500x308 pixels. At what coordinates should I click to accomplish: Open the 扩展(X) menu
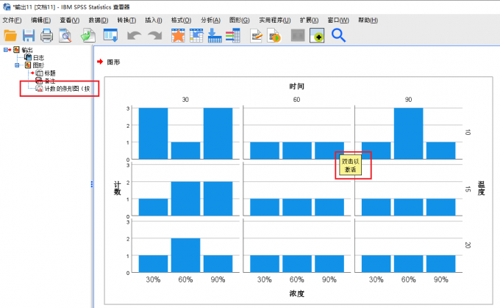(309, 21)
